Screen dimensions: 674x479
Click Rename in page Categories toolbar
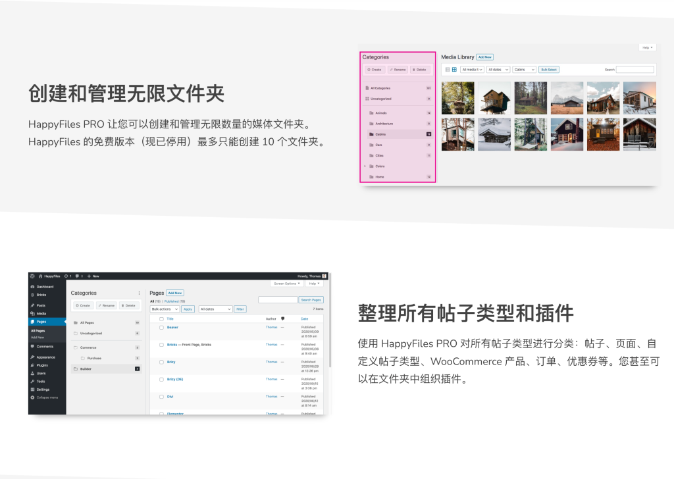pyautogui.click(x=106, y=305)
